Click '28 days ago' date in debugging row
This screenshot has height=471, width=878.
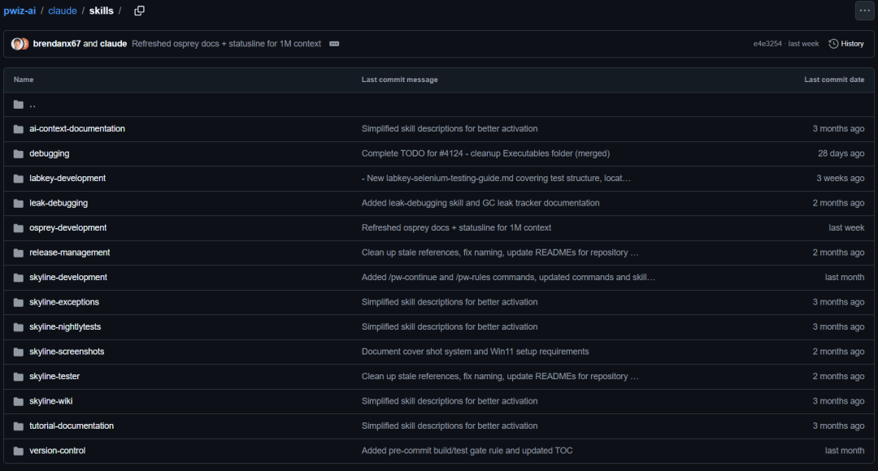pyautogui.click(x=841, y=153)
